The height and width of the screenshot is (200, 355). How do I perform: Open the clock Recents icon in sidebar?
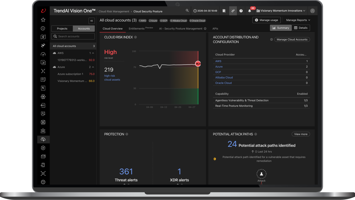[x=43, y=28]
